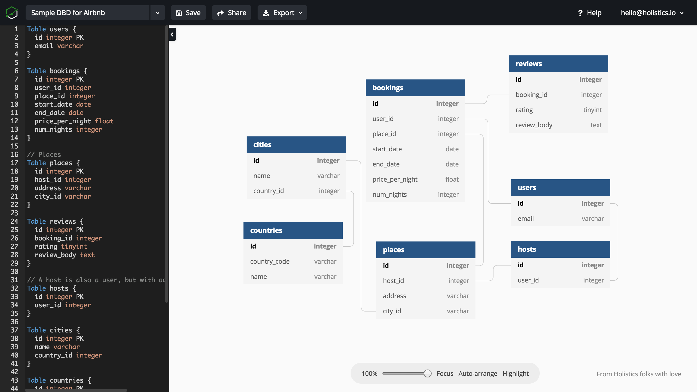Click the Highlight button
Screen dimensions: 697x392
coord(516,373)
